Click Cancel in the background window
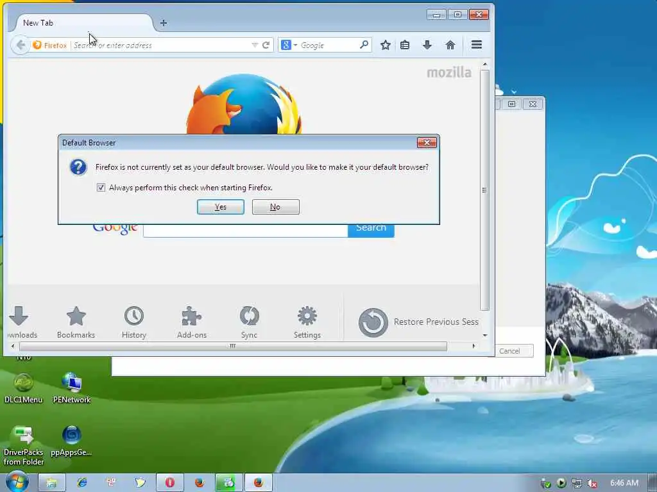 tap(513, 351)
